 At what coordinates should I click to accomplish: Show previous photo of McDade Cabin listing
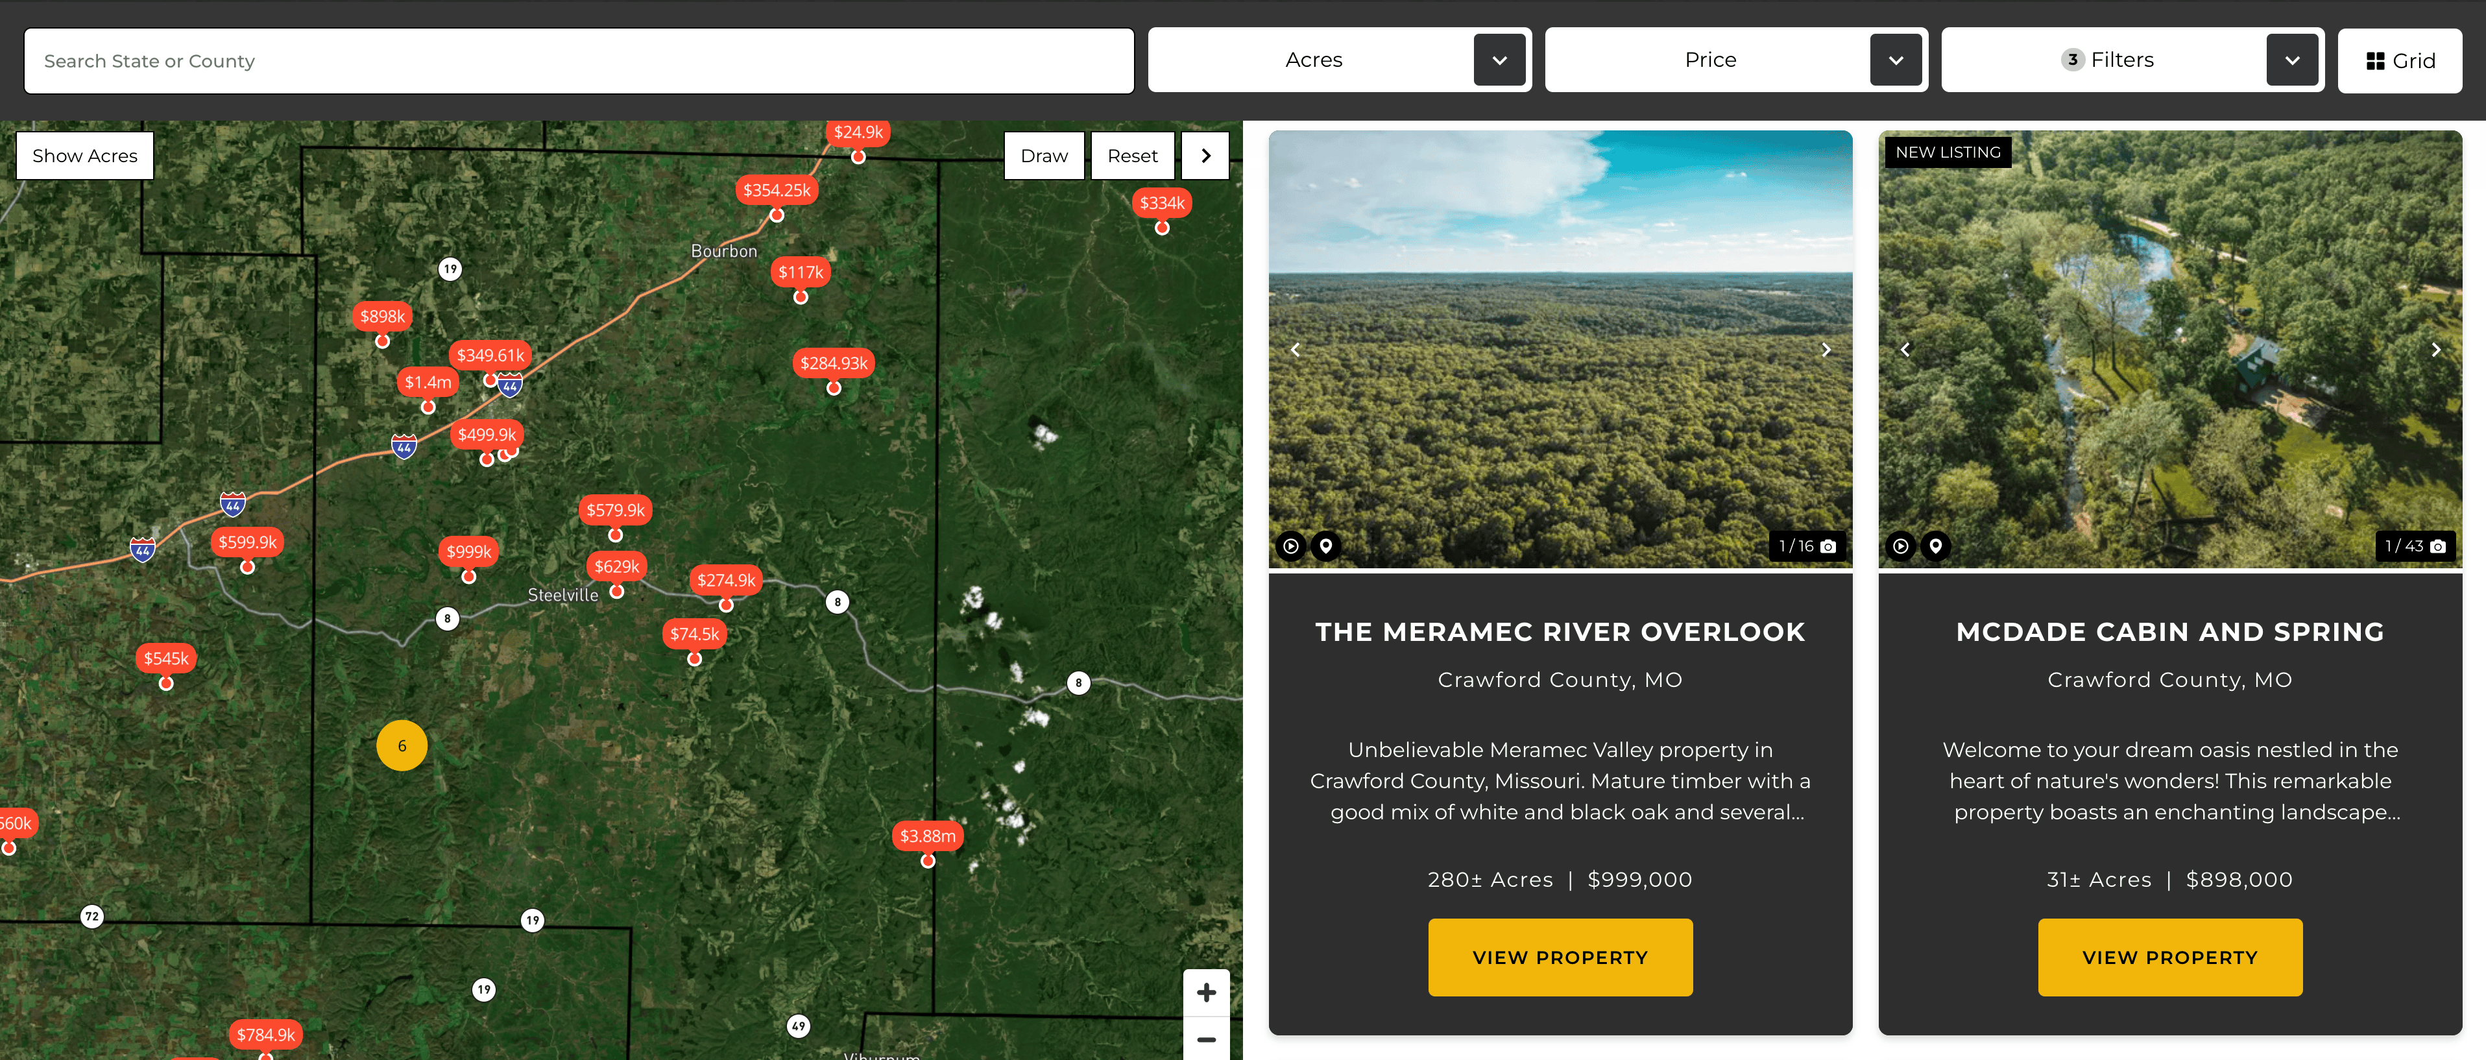tap(1905, 350)
